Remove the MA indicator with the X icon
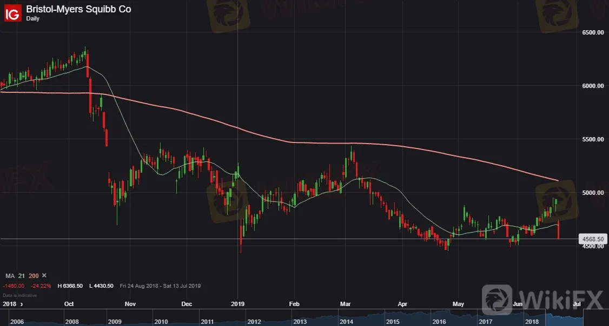The height and width of the screenshot is (326, 609). (x=44, y=276)
